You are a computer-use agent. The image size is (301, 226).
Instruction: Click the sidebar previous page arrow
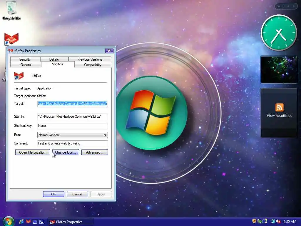288,6
